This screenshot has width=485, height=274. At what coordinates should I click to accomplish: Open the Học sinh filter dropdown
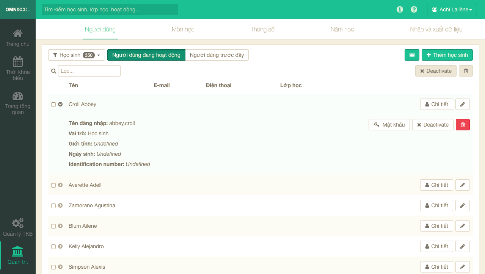coord(77,55)
